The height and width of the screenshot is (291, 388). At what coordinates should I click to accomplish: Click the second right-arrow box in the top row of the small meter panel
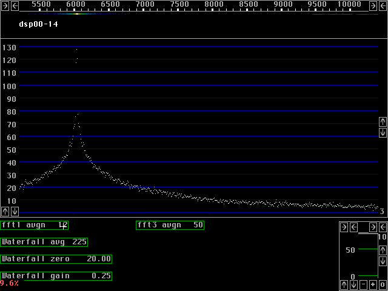[x=373, y=227]
